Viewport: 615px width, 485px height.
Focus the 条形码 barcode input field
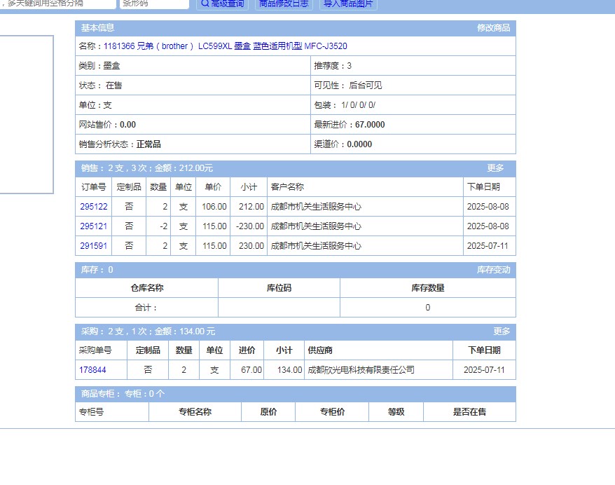pyautogui.click(x=154, y=4)
